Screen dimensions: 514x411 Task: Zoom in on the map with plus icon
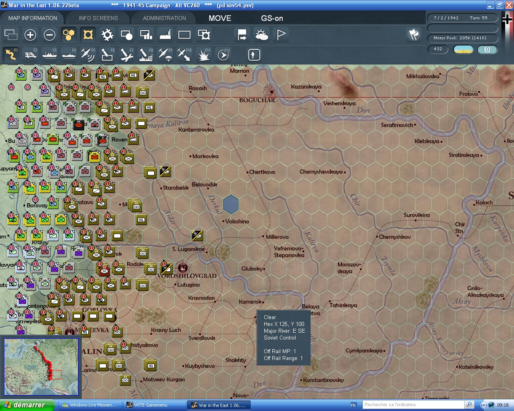click(30, 35)
